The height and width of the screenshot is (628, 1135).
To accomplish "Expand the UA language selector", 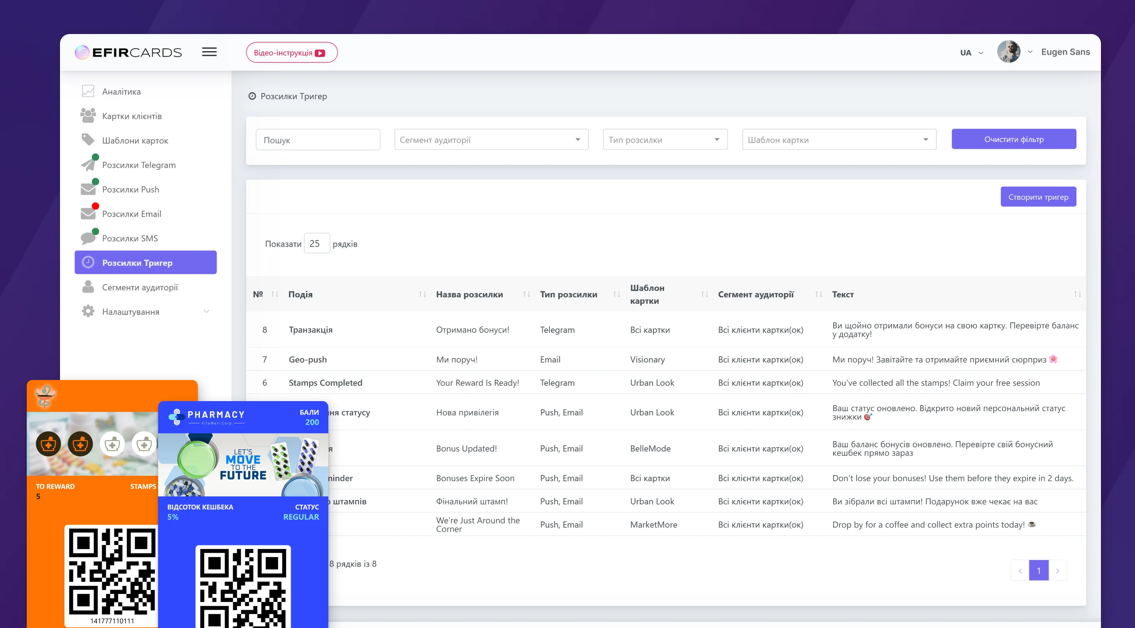I will pos(971,52).
